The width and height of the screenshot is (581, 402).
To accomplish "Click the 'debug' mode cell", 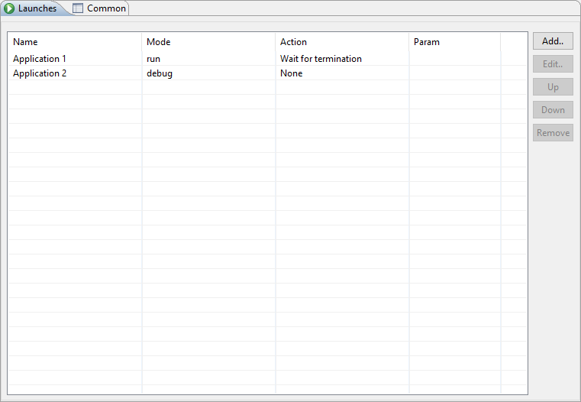I will pyautogui.click(x=208, y=73).
